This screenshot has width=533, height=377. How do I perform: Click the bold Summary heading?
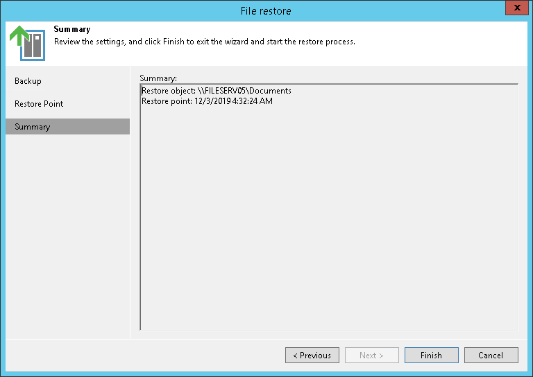click(x=72, y=29)
